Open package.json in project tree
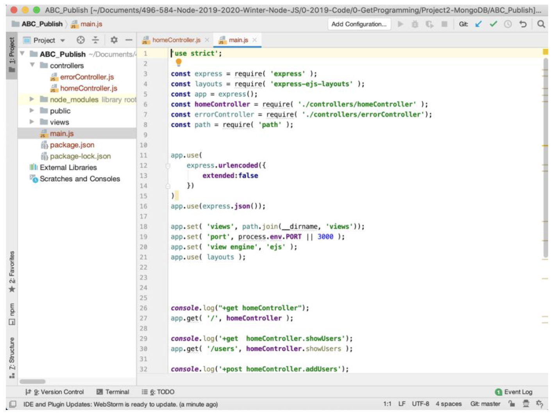Screen dimensions: 558x417 click(72, 145)
